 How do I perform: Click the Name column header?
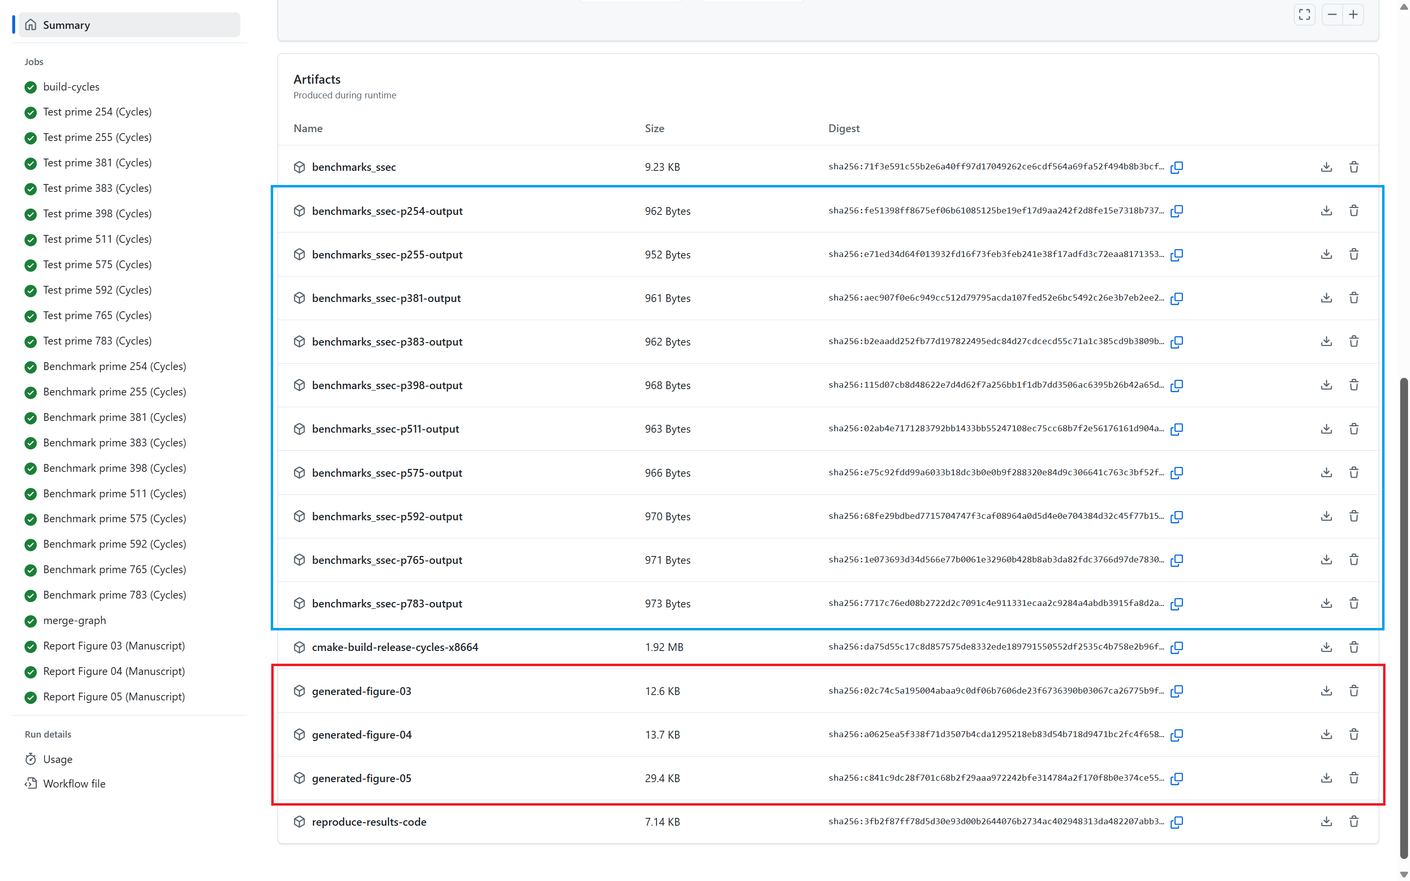(307, 128)
